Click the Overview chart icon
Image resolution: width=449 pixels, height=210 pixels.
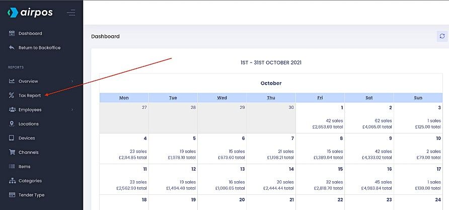tap(12, 81)
